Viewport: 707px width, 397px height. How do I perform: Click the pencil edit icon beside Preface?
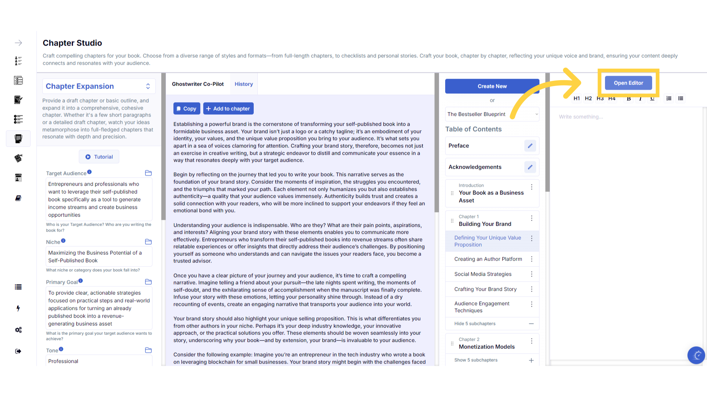(x=530, y=146)
